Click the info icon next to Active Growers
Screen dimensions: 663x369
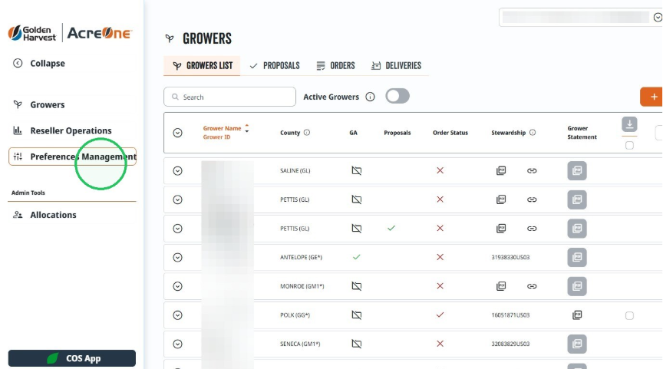[370, 97]
